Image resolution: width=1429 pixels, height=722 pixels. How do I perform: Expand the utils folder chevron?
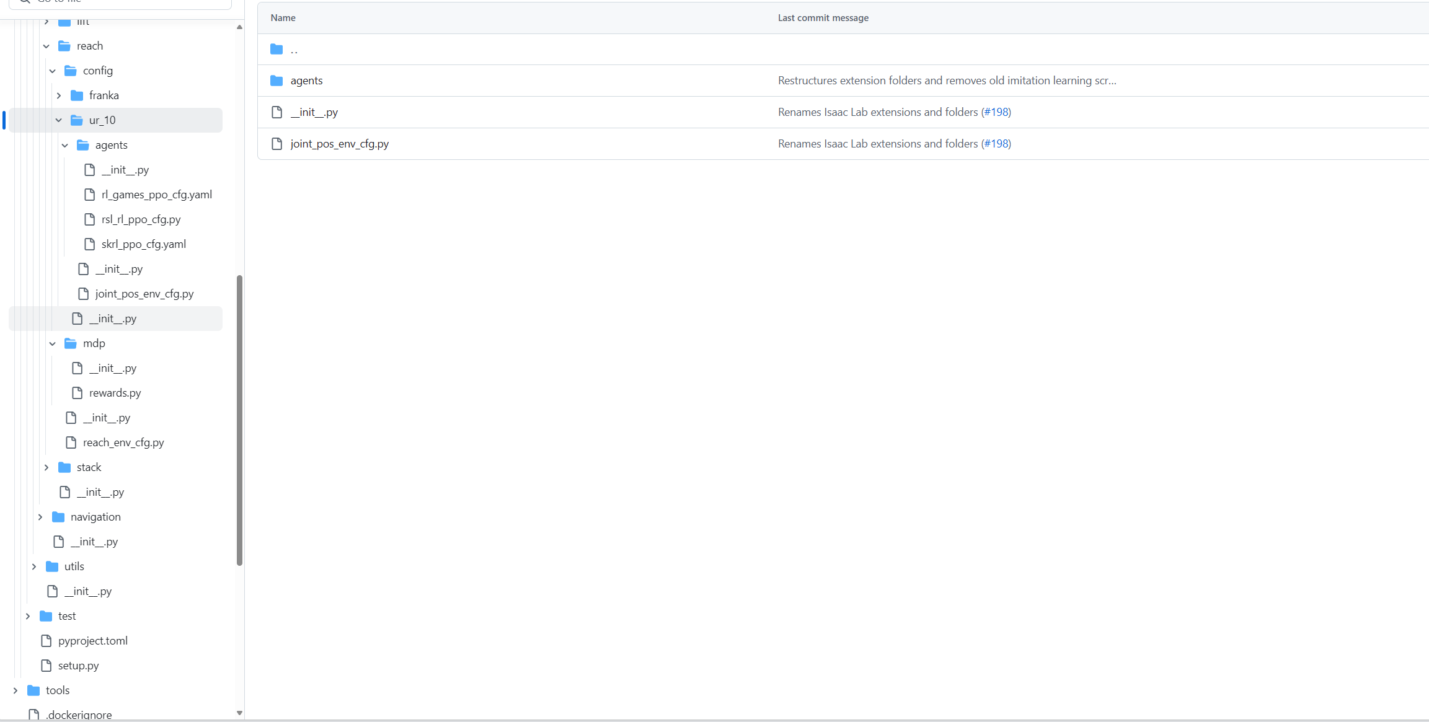tap(34, 566)
